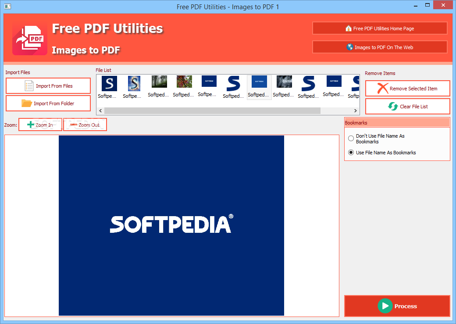Screen dimensions: 456x324
Task: Click the Softpedia preview image
Action: tap(171, 225)
